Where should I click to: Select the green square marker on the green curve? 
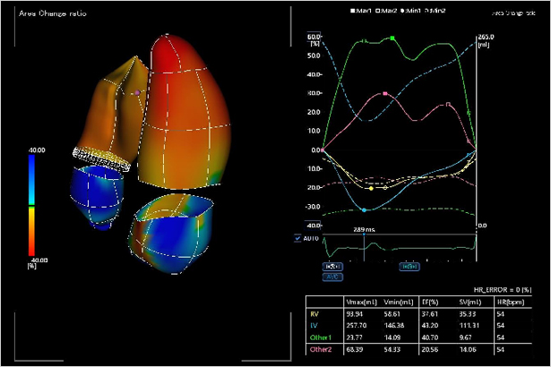pyautogui.click(x=392, y=38)
